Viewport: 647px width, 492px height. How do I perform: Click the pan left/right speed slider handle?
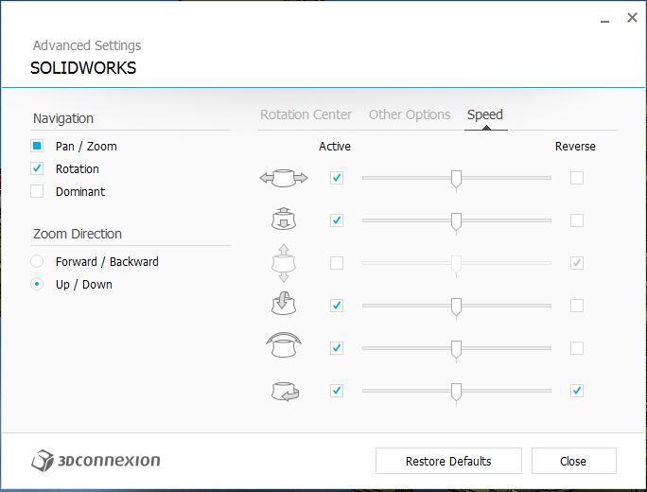[456, 180]
